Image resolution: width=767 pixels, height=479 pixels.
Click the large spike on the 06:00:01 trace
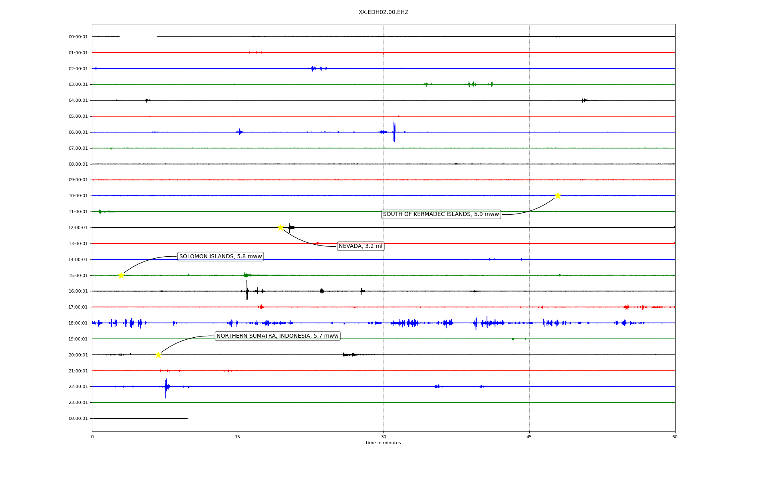tap(394, 132)
